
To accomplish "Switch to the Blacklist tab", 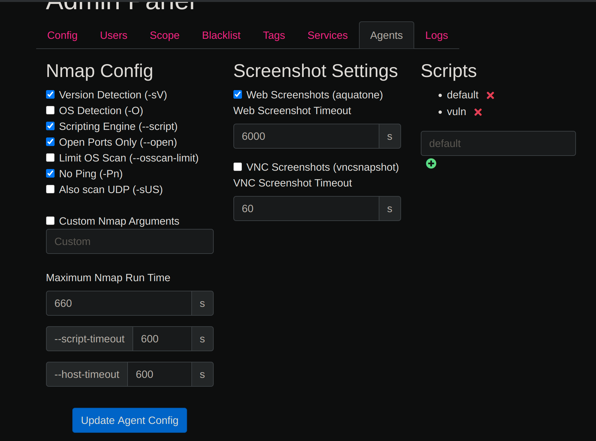I will point(221,35).
